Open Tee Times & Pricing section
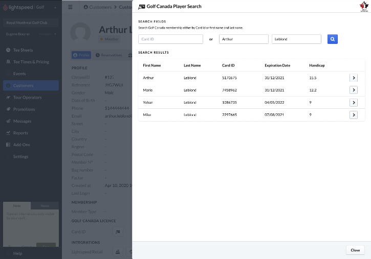Viewport: 371px width, 259px height. (x=31, y=62)
